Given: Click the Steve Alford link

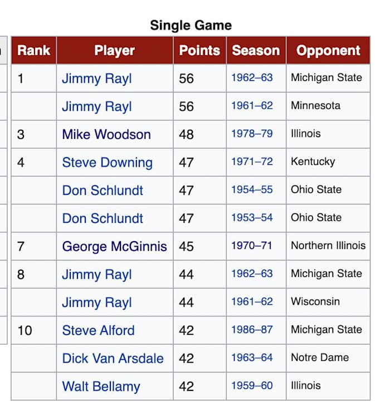Looking at the screenshot, I should 98,330.
